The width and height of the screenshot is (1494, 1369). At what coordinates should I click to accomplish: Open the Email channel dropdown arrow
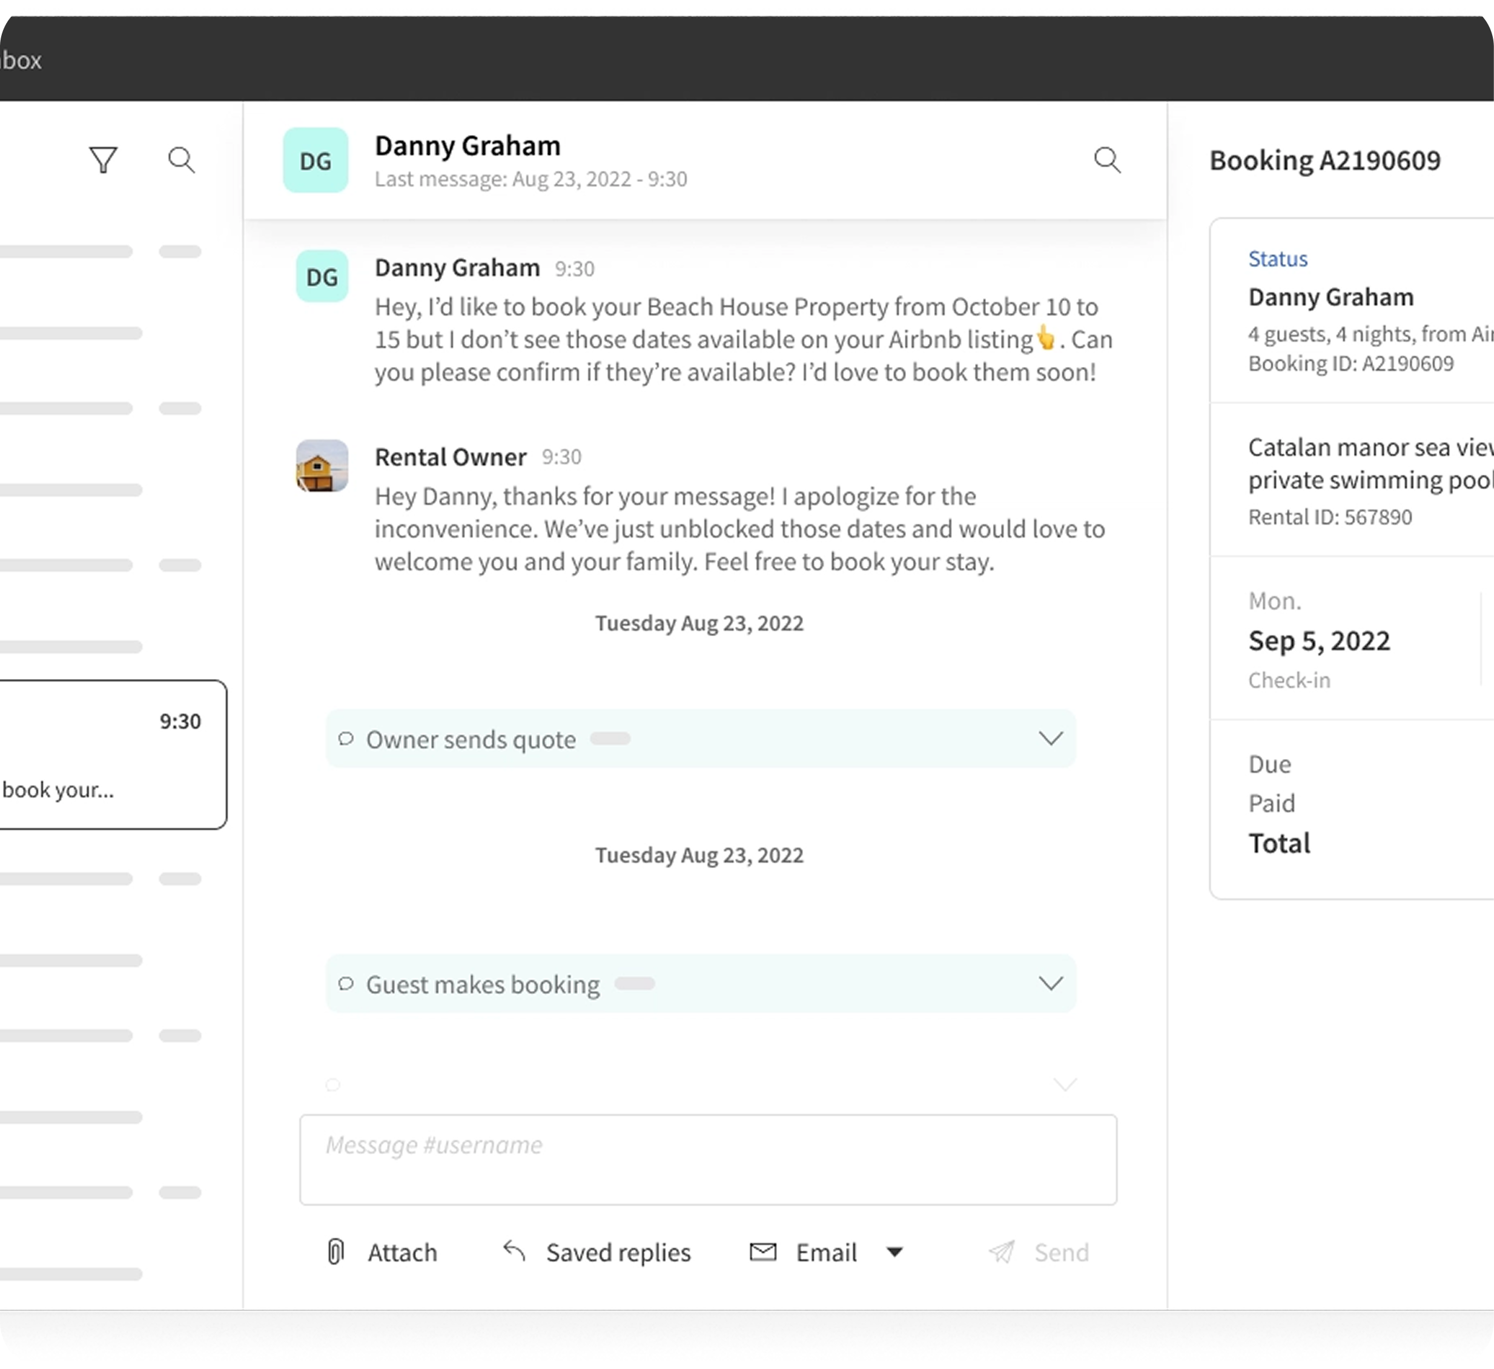tap(894, 1253)
